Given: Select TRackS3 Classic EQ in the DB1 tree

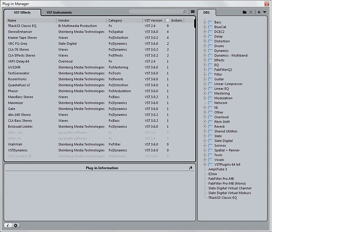Looking at the screenshot, I should pos(222,198).
